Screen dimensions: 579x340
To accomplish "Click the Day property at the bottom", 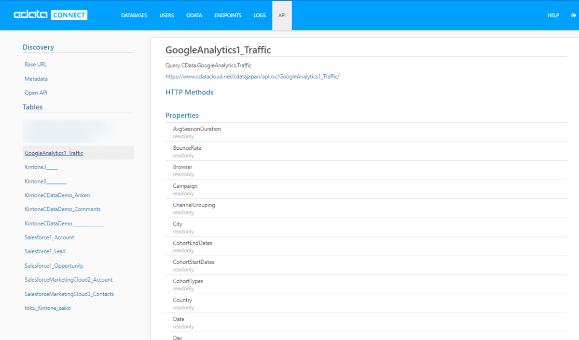I will pyautogui.click(x=178, y=338).
